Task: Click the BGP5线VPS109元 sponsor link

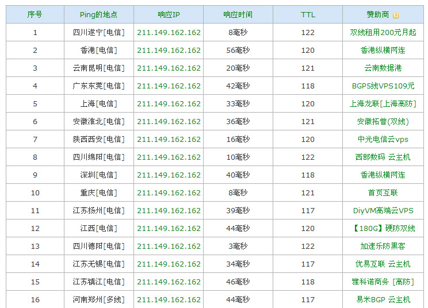Action: (x=383, y=86)
